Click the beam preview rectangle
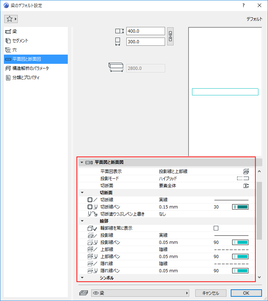This screenshot has height=301, width=268. [225, 92]
